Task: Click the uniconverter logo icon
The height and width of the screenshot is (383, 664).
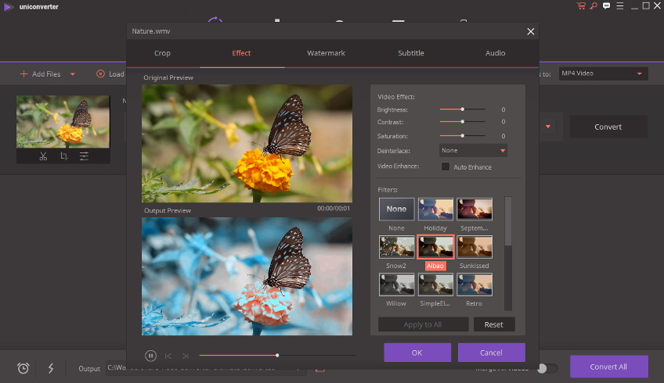Action: coord(8,7)
